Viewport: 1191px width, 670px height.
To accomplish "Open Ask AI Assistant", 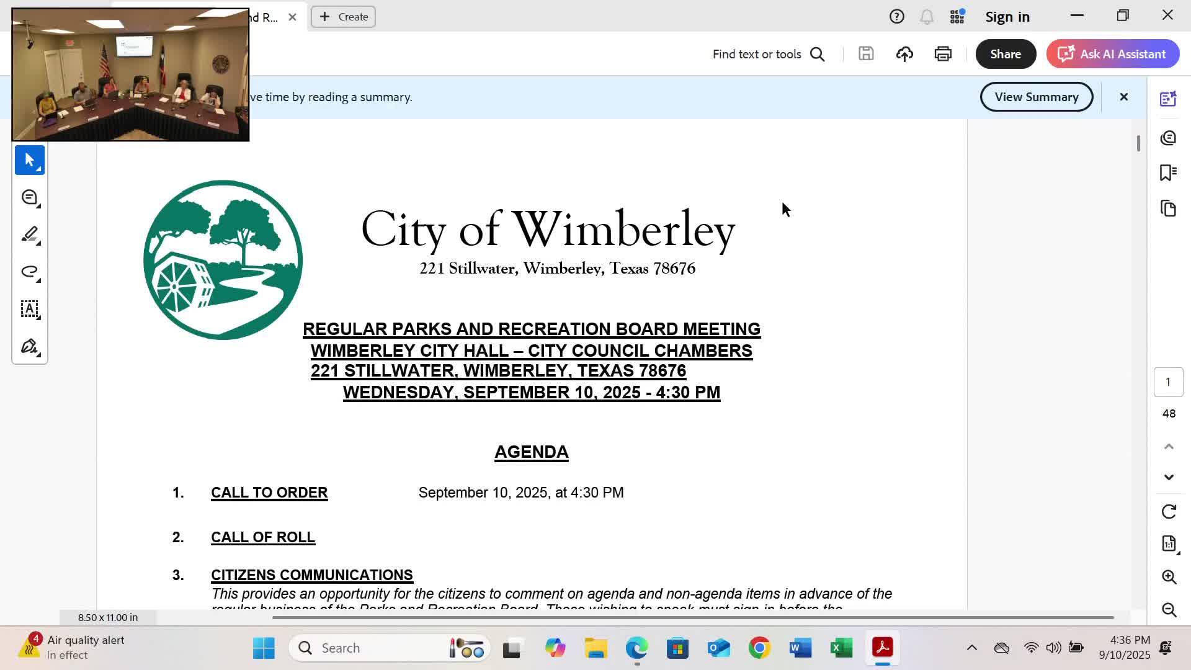I will coord(1112,54).
